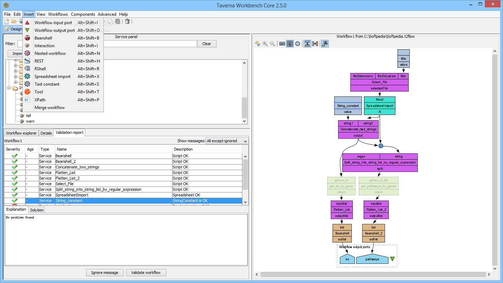Zoom out of the workflow diagram

point(272,44)
